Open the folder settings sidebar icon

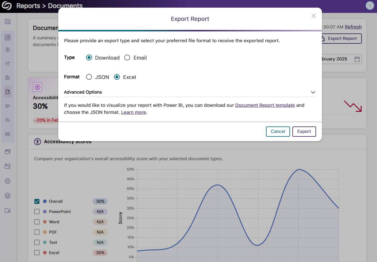coord(8,210)
